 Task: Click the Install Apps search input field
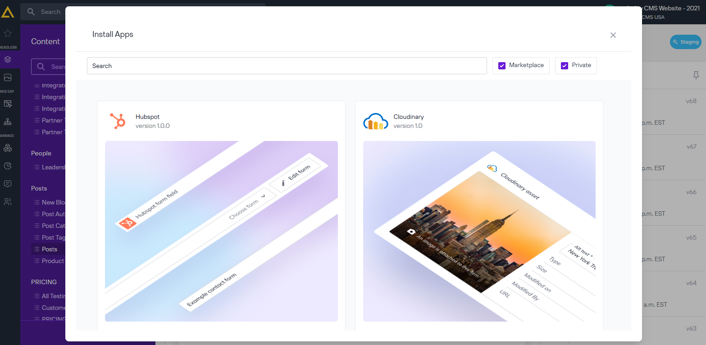(x=287, y=66)
